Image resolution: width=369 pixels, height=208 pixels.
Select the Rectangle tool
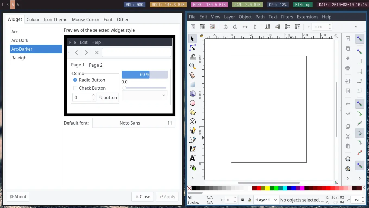tap(192, 84)
